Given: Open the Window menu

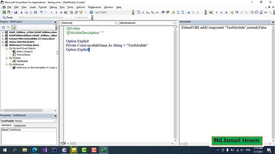Looking at the screenshot, I should click(x=109, y=7).
